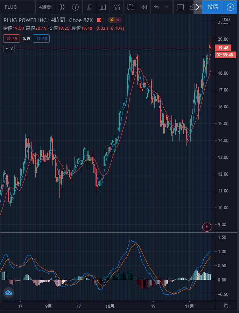This screenshot has height=313, width=239.
Task: Create an alert with the alarm clock icon
Action: coord(130,7)
